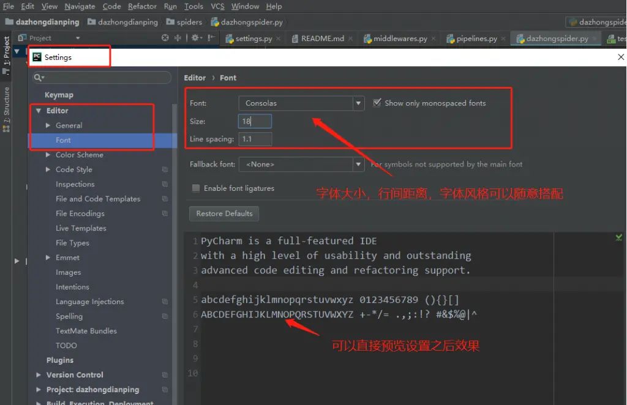Select Keymap in settings tree

tap(59, 95)
